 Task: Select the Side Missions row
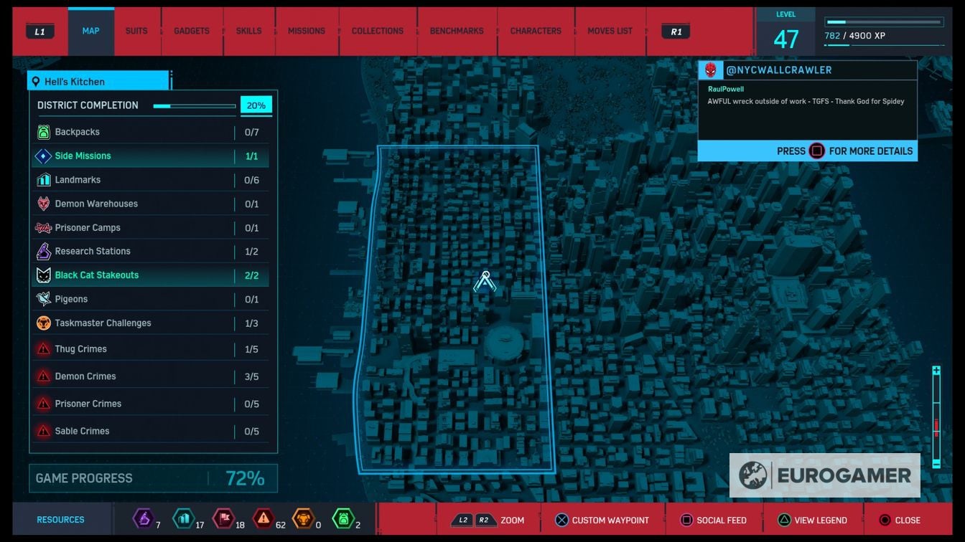click(151, 156)
